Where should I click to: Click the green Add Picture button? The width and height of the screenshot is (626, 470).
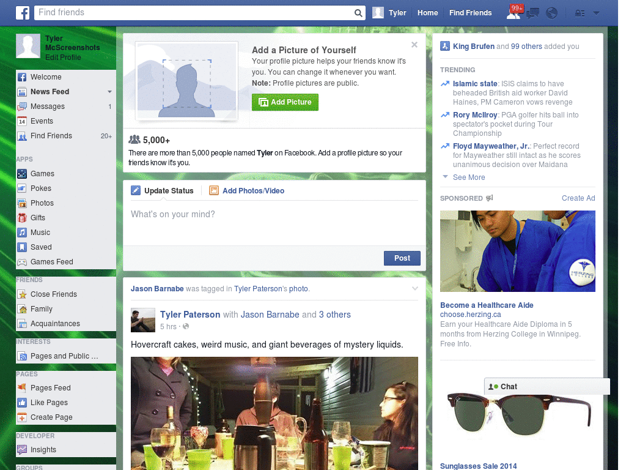[285, 102]
